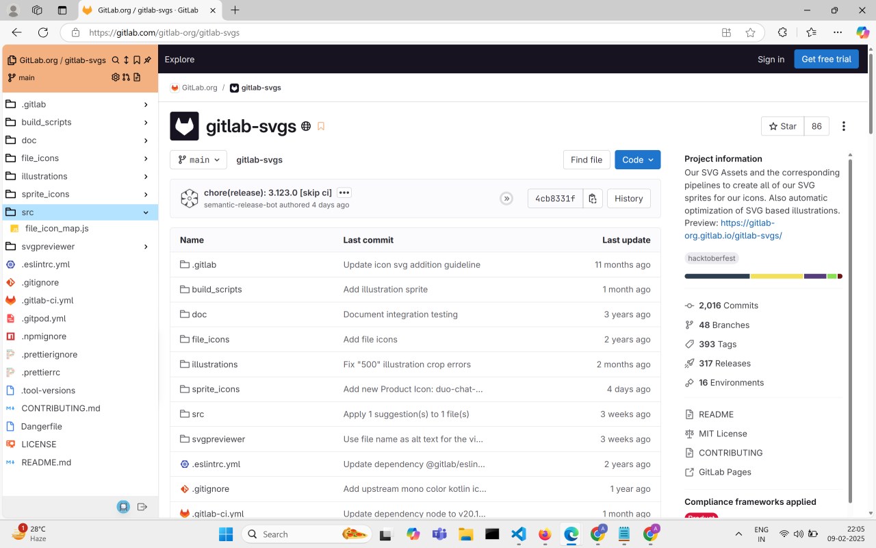The width and height of the screenshot is (876, 548).
Task: Pin the sidebar using the pushpin icon
Action: click(x=147, y=60)
